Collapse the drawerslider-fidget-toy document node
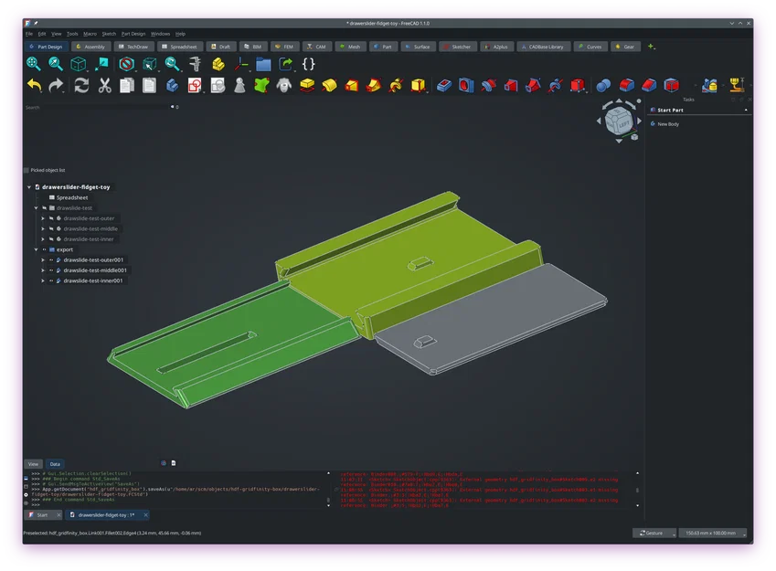Viewport: 776px width, 571px height. click(29, 187)
